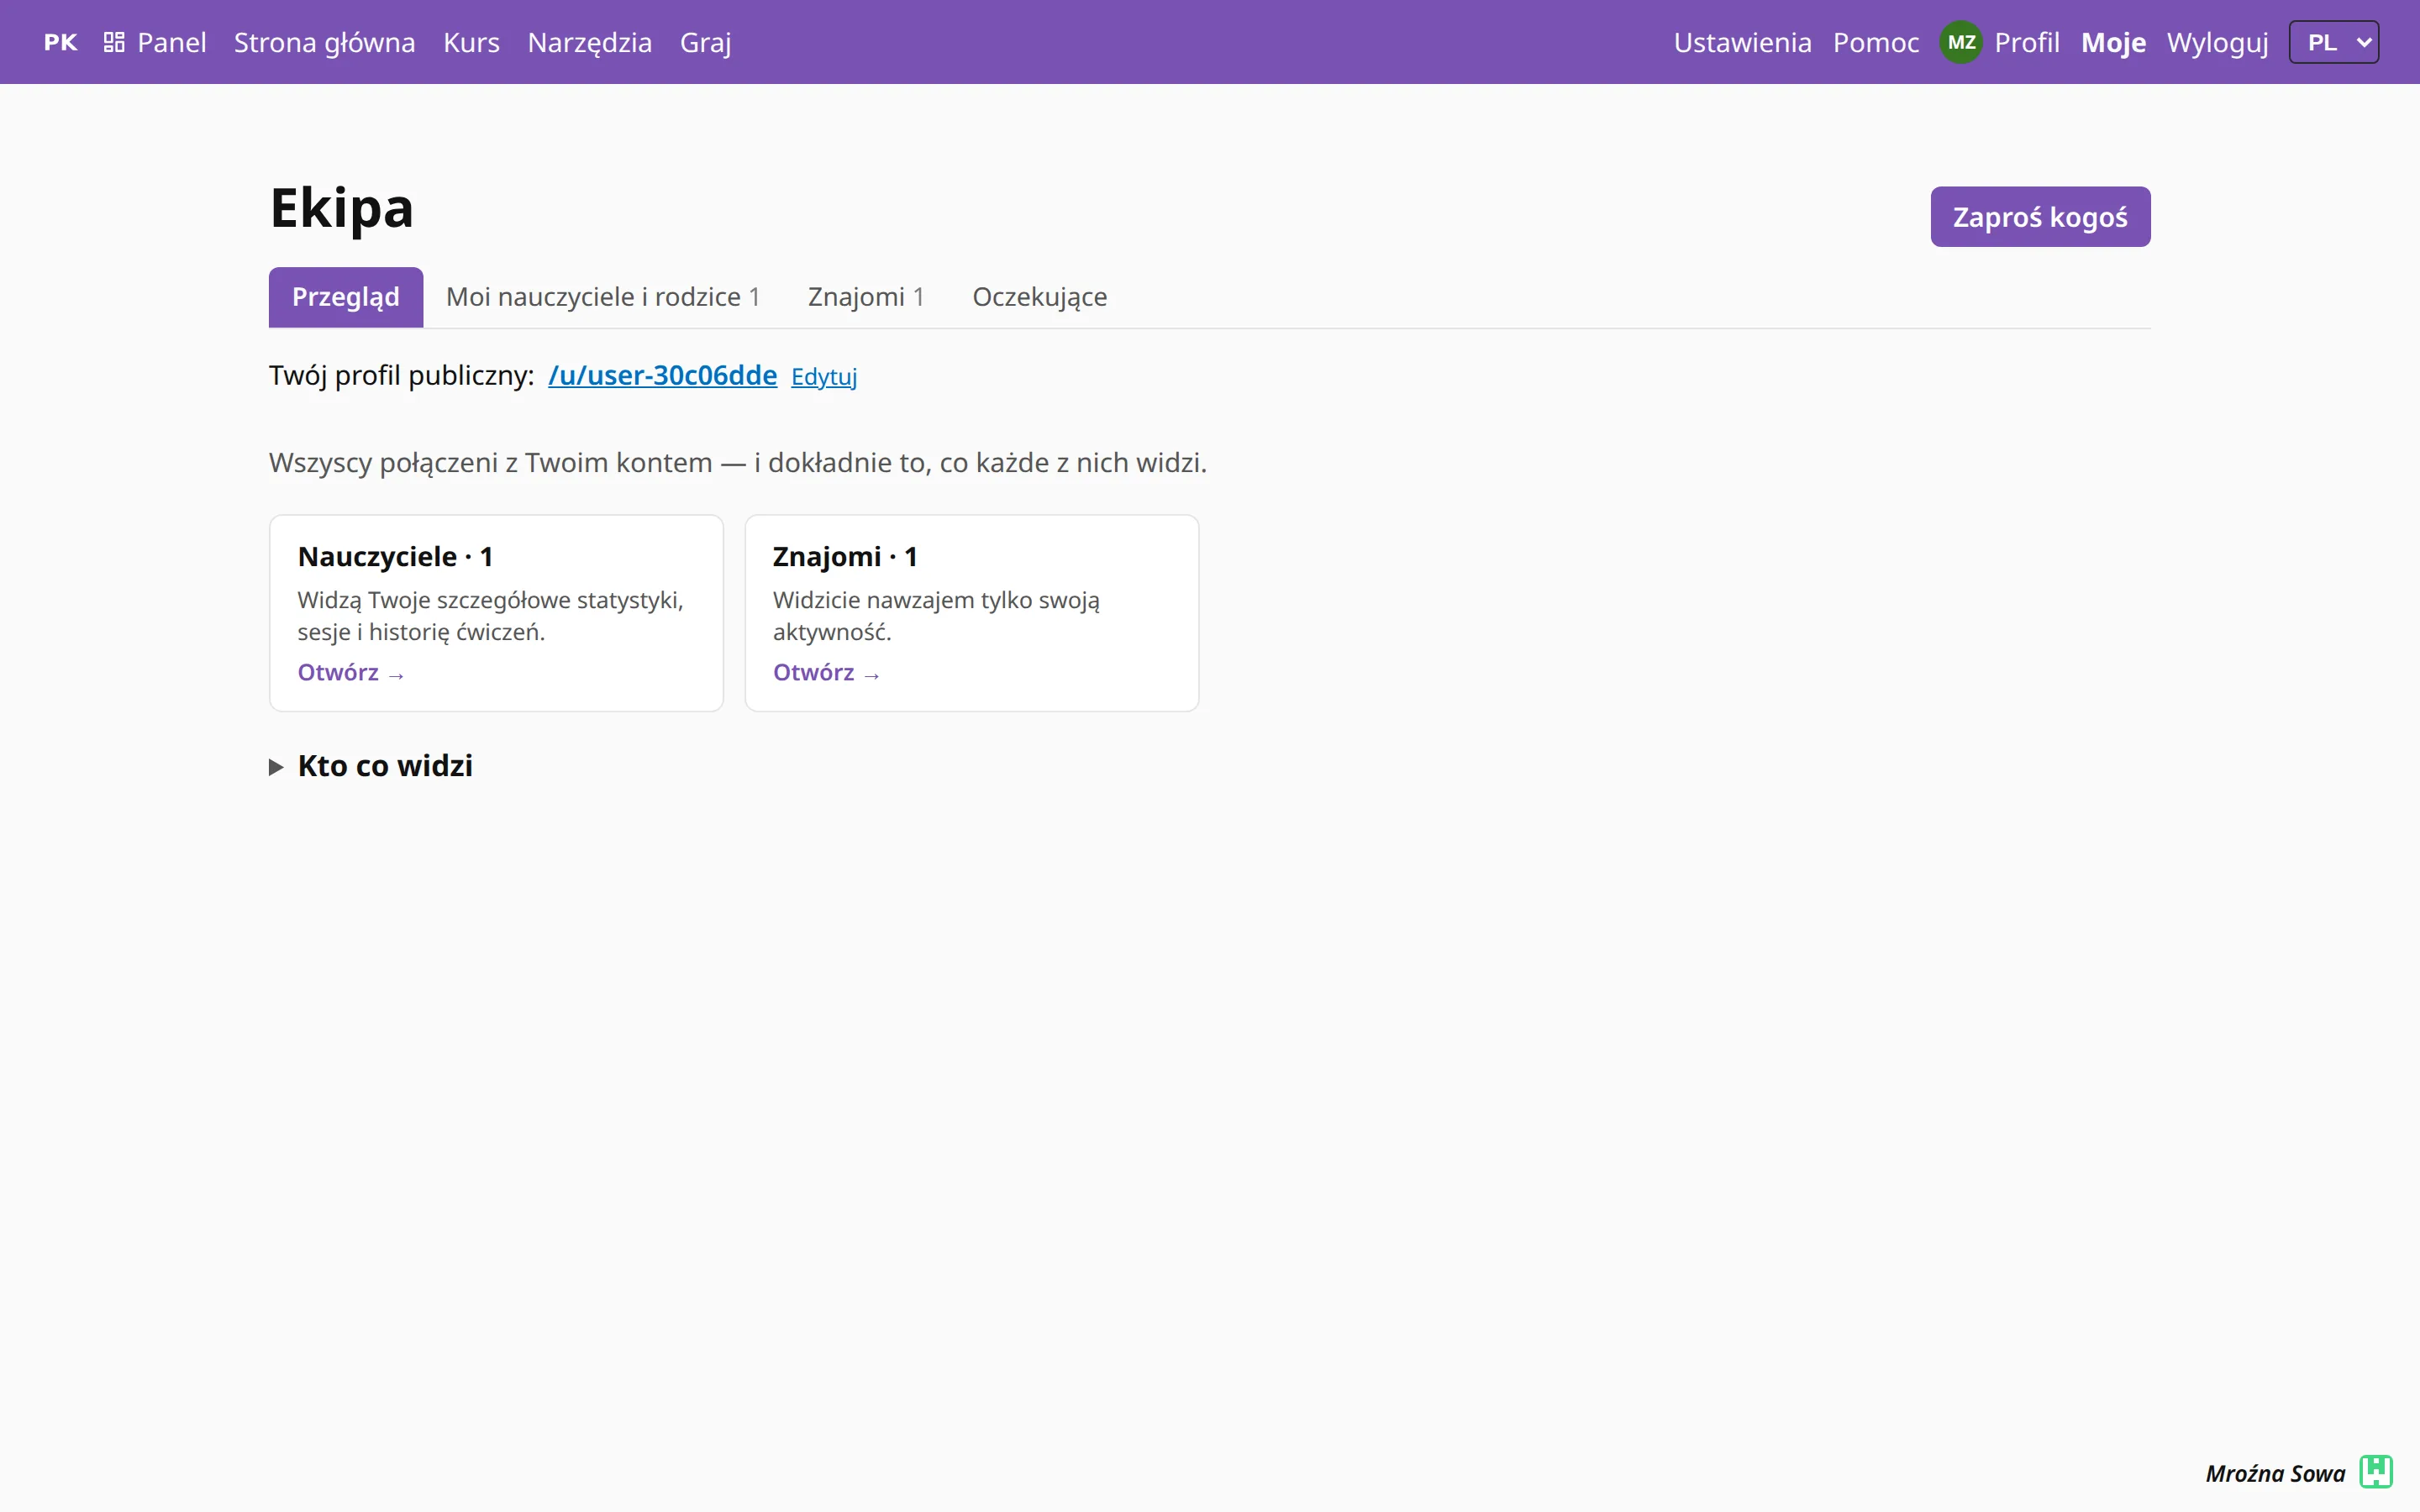Click Pomoc in the top bar
Image resolution: width=2420 pixels, height=1512 pixels.
[x=1876, y=42]
